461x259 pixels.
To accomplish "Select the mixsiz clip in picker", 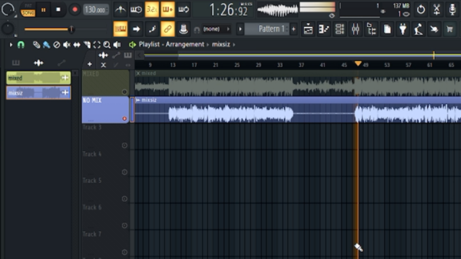I will point(38,93).
